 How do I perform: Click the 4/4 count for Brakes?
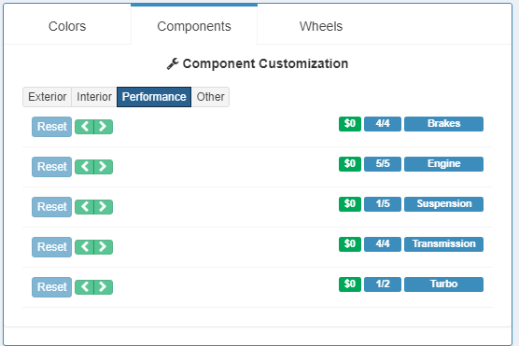tap(383, 124)
